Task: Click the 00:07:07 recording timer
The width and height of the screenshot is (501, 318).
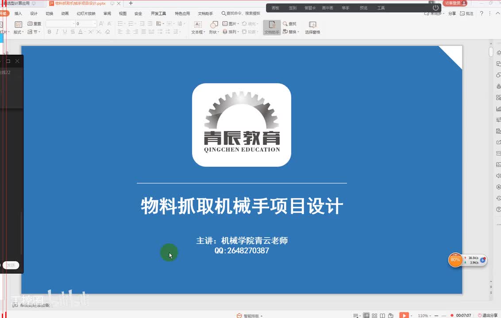Action: 464,315
